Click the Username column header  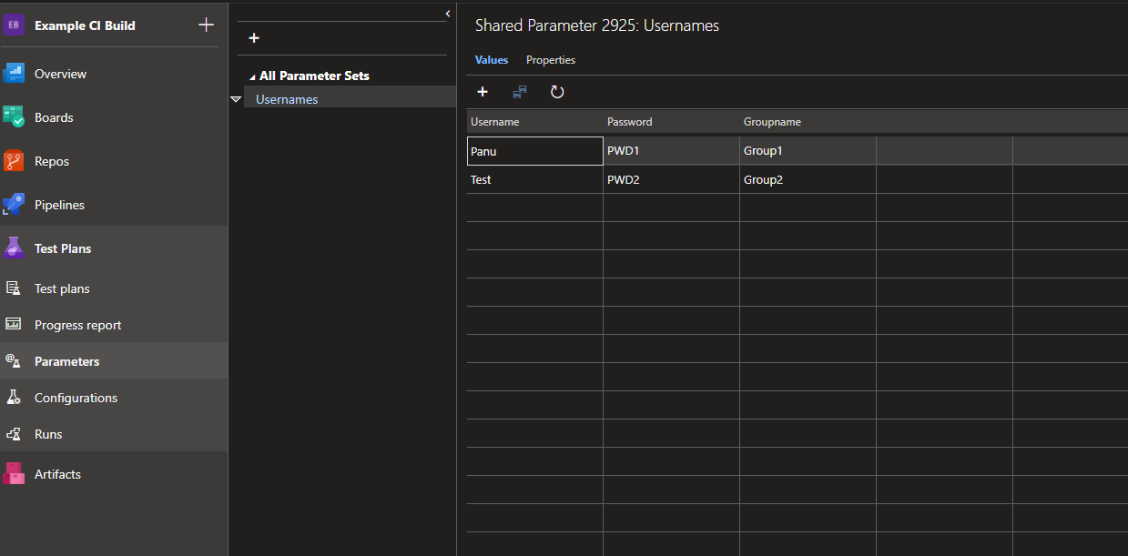tap(535, 122)
